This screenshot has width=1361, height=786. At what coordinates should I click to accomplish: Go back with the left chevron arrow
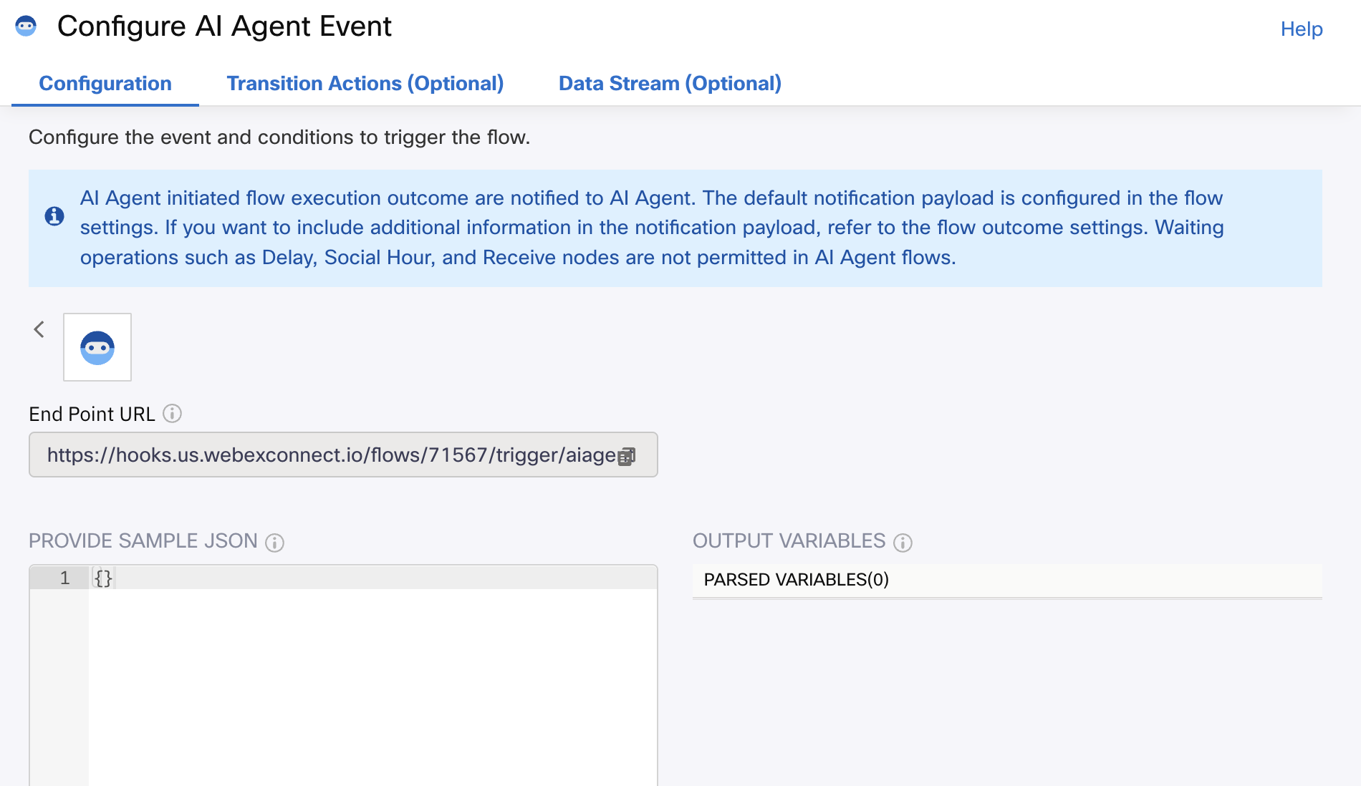pyautogui.click(x=39, y=329)
